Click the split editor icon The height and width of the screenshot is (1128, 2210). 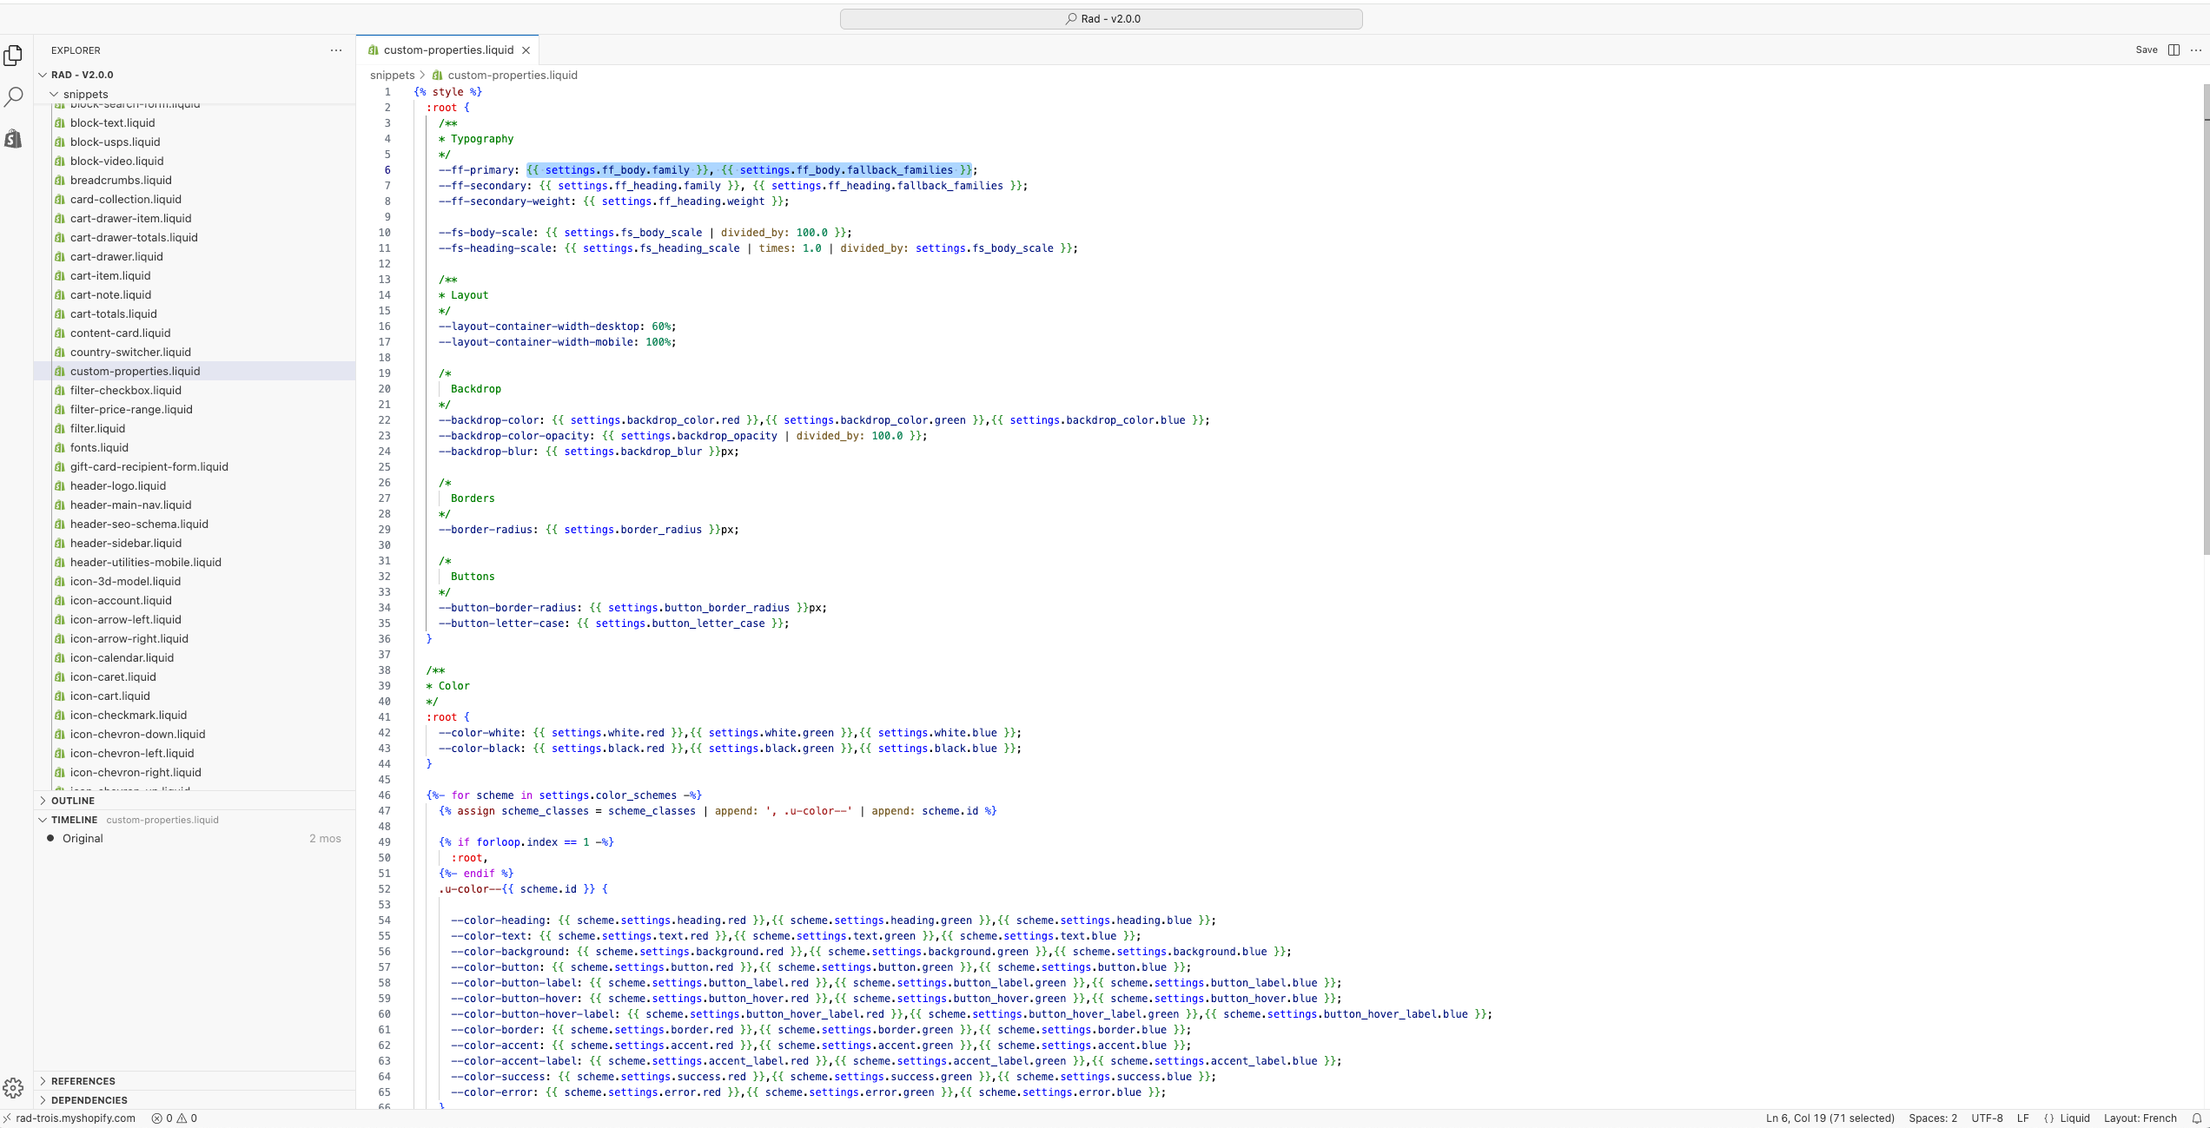click(2174, 50)
